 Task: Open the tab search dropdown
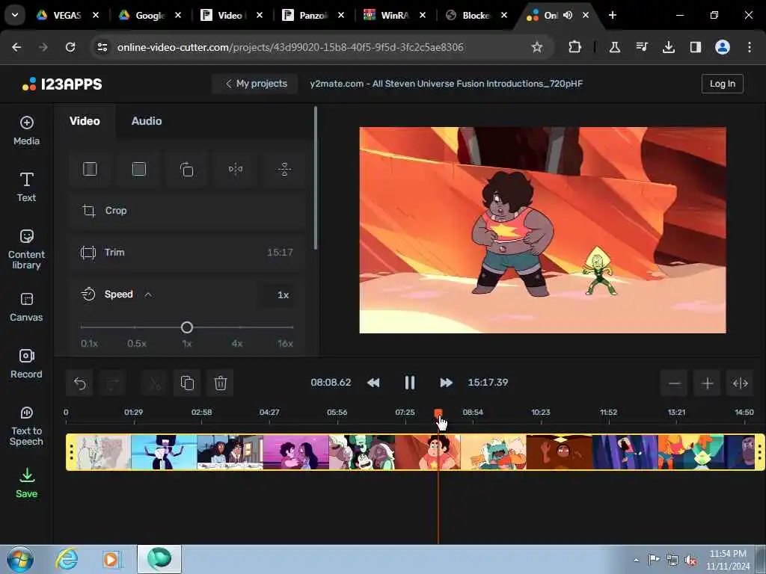tap(15, 15)
